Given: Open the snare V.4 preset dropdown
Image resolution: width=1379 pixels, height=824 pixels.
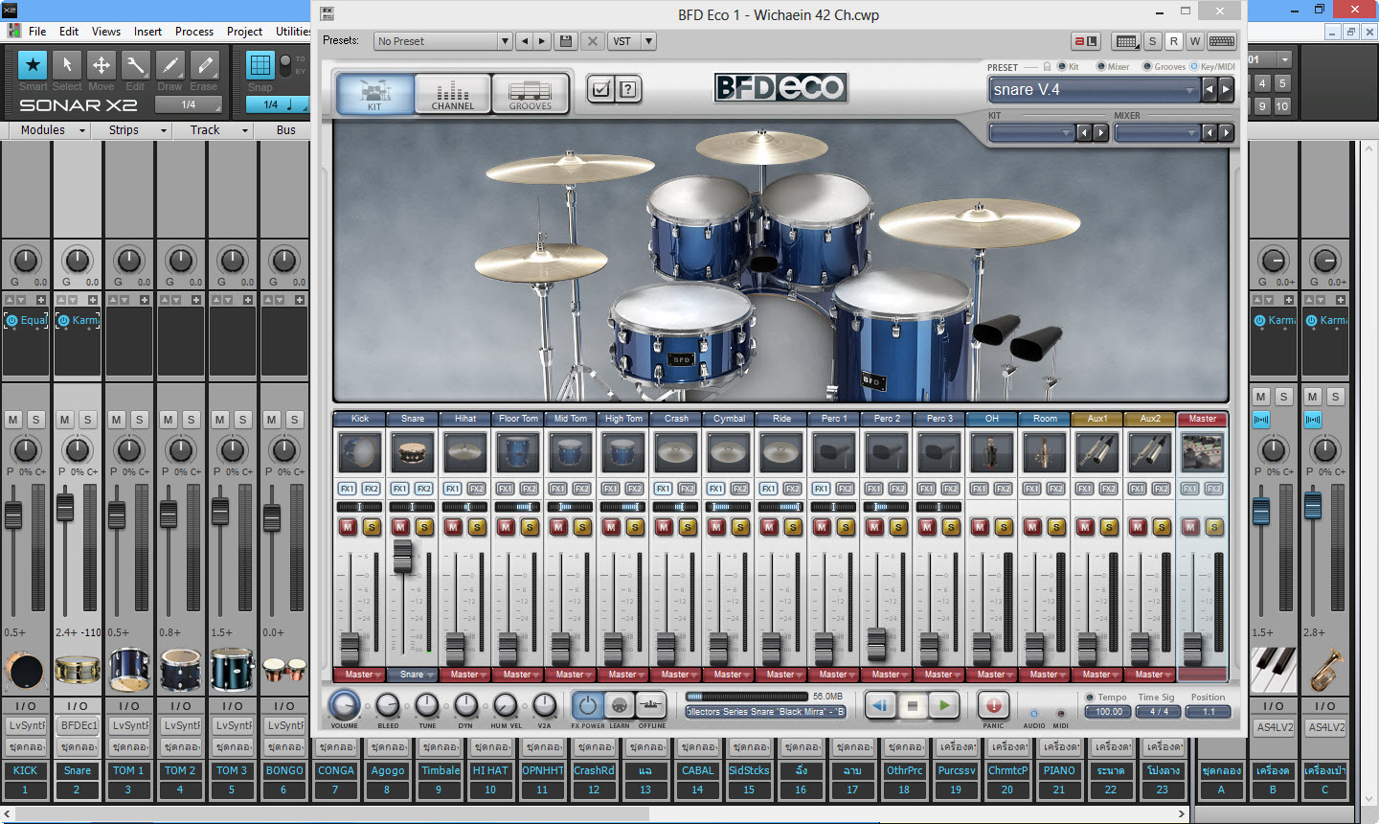Looking at the screenshot, I should [x=1094, y=90].
